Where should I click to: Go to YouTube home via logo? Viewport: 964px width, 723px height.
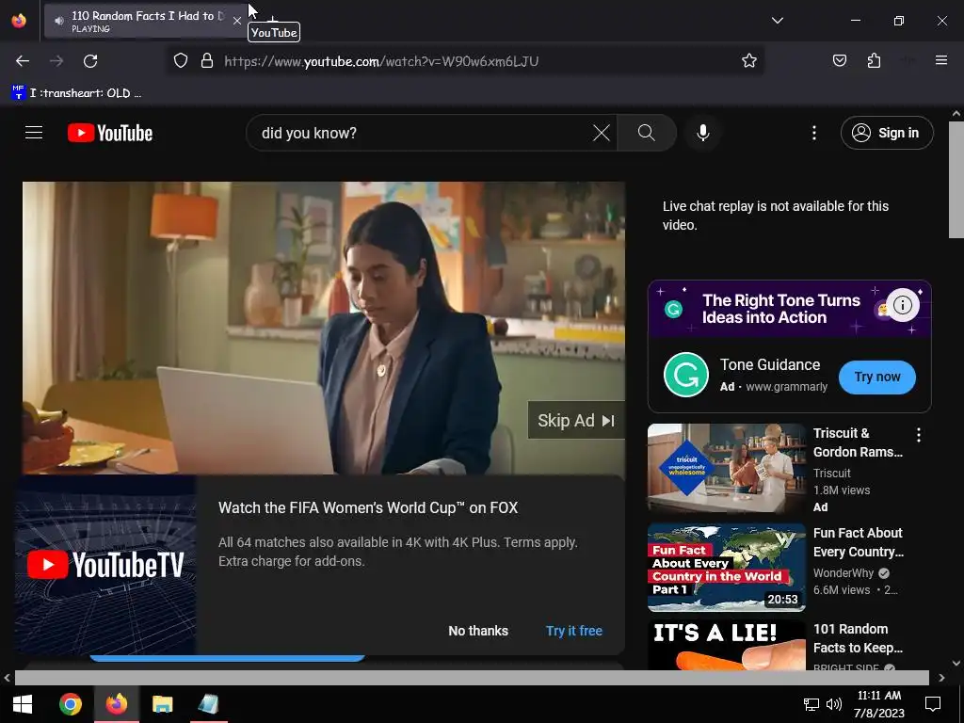click(x=110, y=133)
